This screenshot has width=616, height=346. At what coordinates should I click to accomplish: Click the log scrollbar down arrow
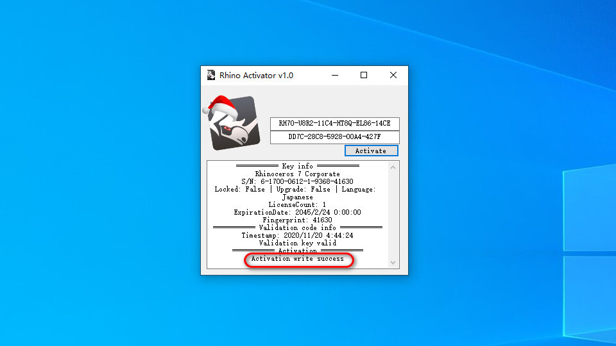393,262
